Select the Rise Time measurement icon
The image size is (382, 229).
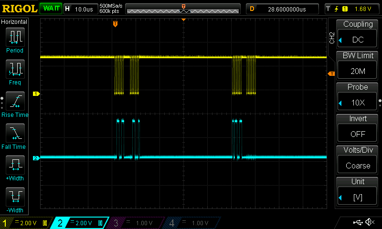[15, 101]
